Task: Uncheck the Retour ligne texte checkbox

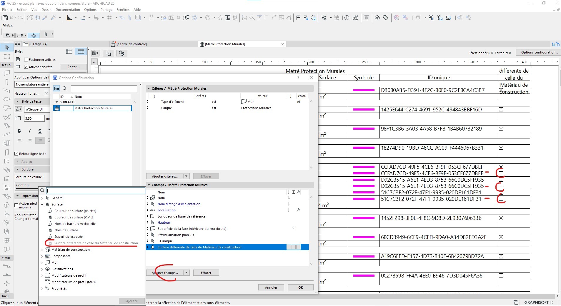Action: point(16,154)
